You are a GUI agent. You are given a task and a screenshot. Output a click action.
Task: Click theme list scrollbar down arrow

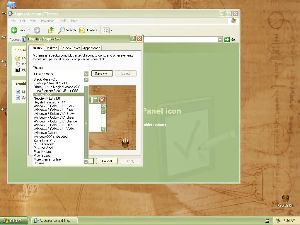tap(86, 162)
